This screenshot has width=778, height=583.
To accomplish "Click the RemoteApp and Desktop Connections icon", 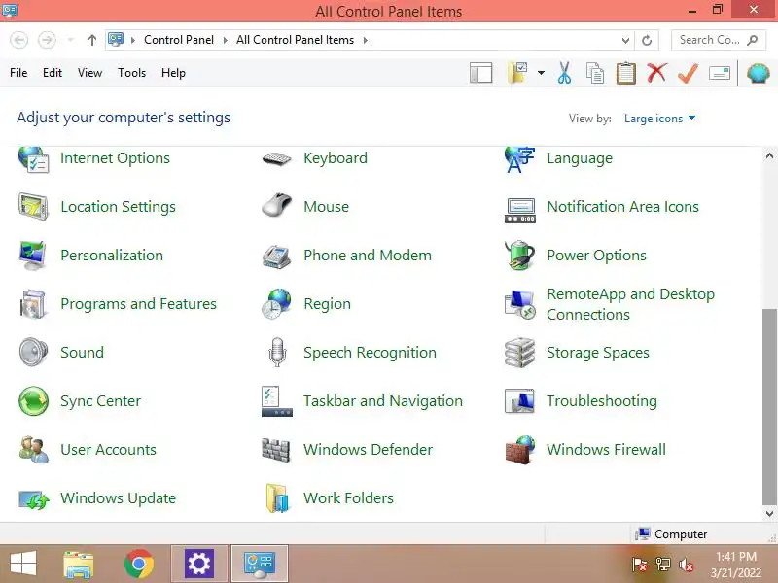I will tap(520, 304).
